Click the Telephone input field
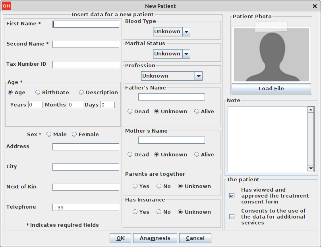This screenshot has height=247, width=321. [x=86, y=207]
